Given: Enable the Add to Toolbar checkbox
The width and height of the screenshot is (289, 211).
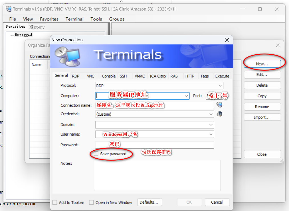Looking at the screenshot, I should pyautogui.click(x=55, y=202).
